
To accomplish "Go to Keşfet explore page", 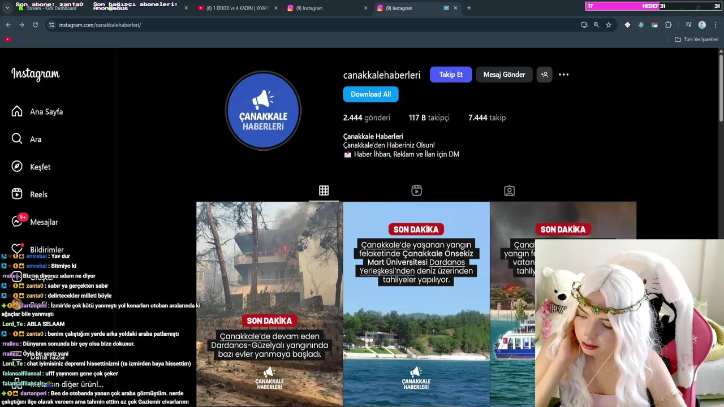I will (31, 167).
